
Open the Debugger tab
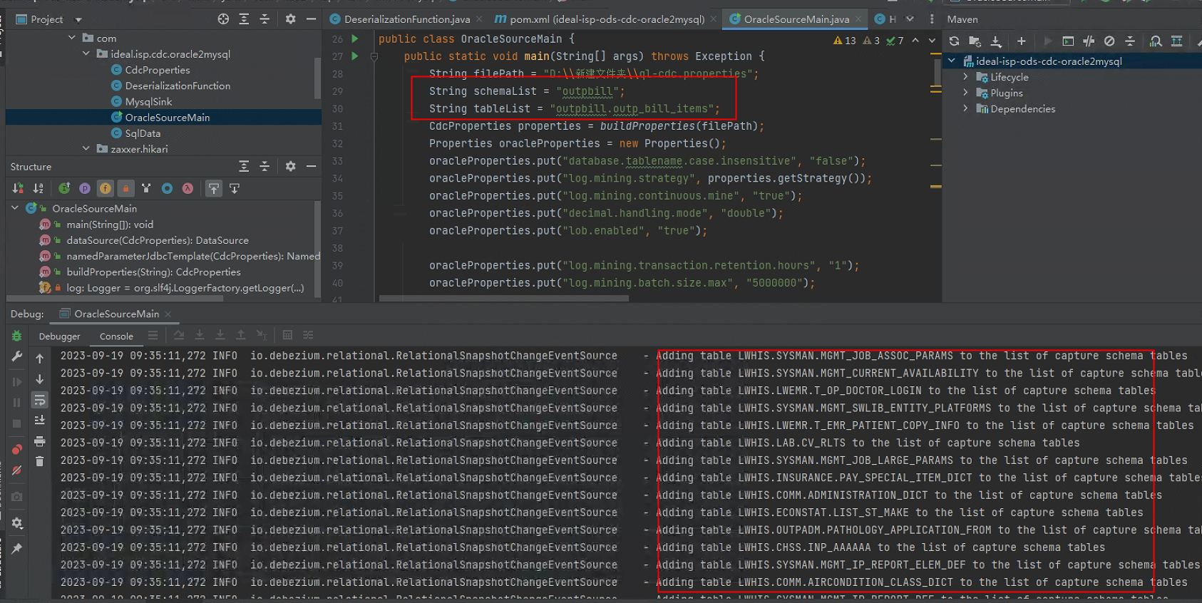coord(59,336)
